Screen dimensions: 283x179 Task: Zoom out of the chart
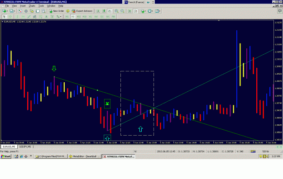122,11
